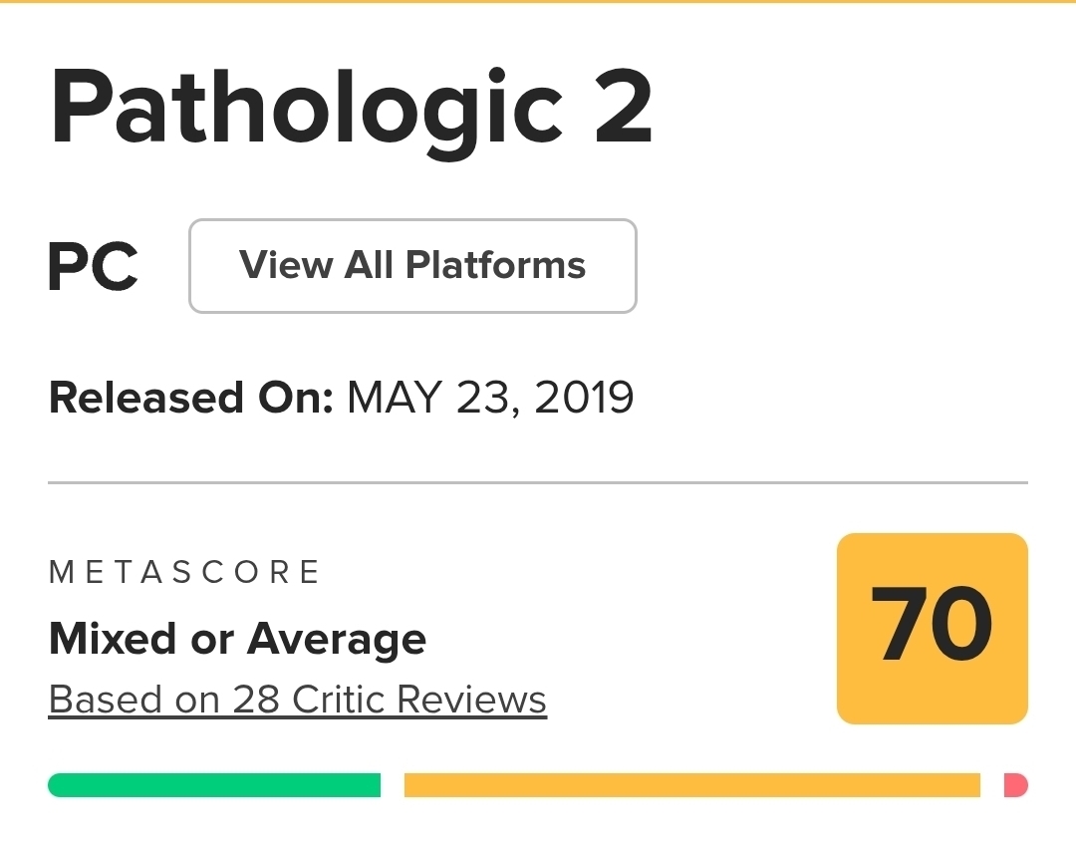Open the Based on 28 Critic Reviews link

tap(297, 700)
